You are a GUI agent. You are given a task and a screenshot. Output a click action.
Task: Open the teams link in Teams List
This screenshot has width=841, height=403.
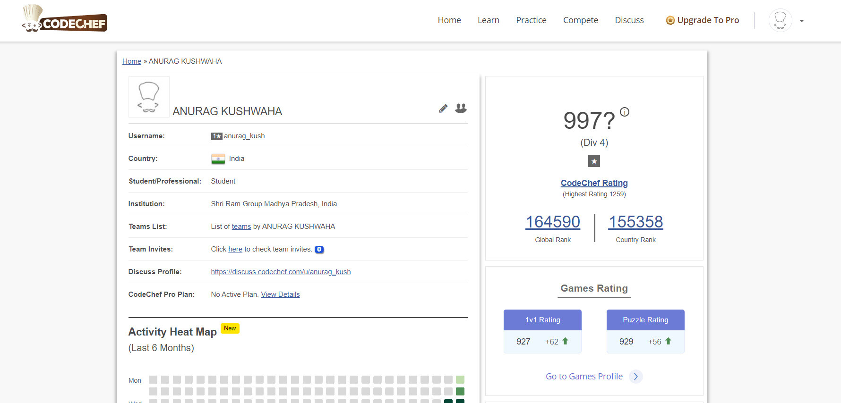pos(241,227)
